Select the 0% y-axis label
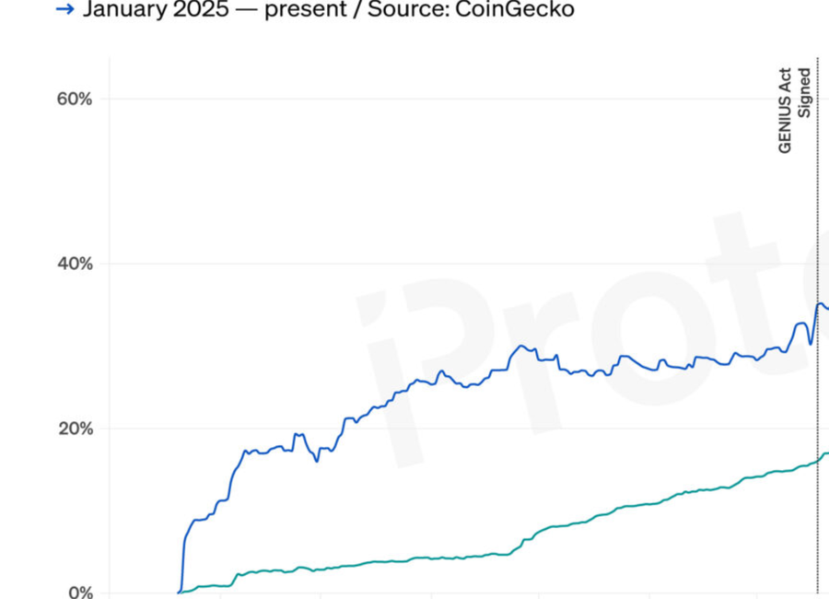 79,591
